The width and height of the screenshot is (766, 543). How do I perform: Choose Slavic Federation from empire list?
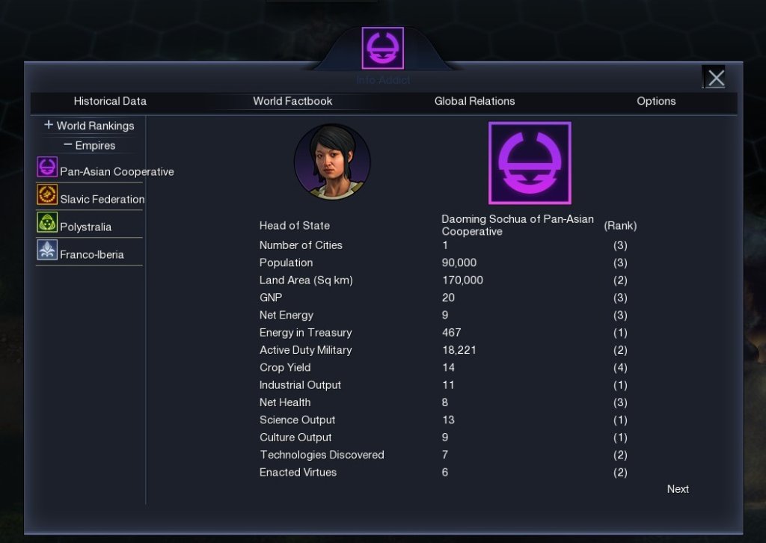[102, 199]
